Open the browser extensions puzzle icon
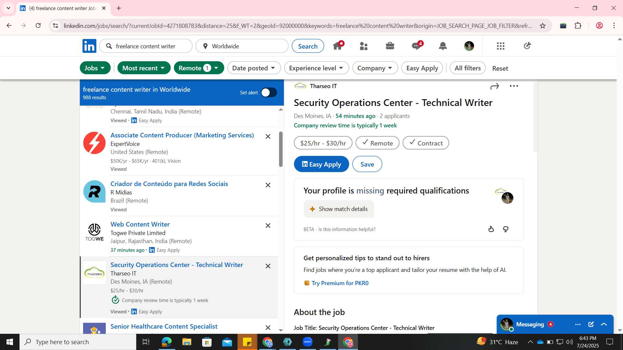The height and width of the screenshot is (350, 623). pos(578,26)
